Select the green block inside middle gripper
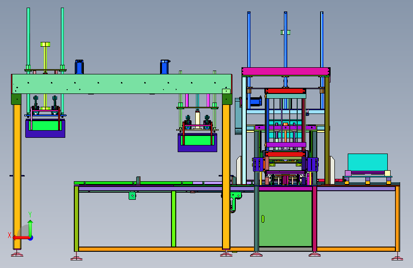 197,140
